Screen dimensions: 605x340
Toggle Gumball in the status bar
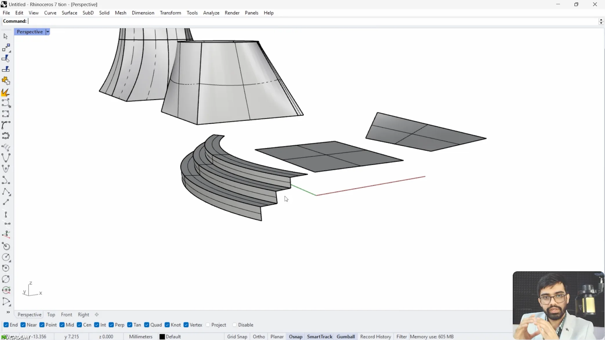[x=345, y=337]
